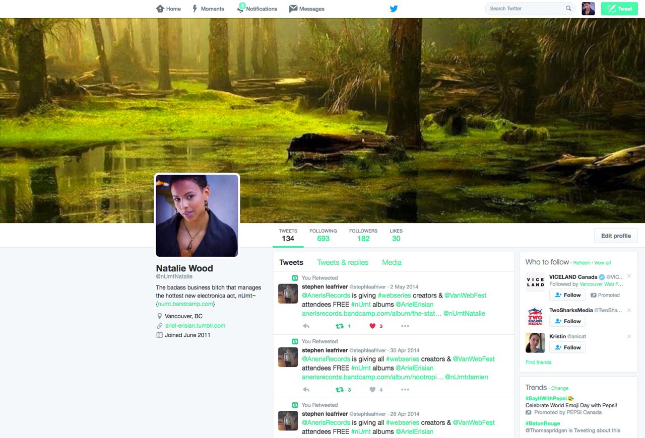Select the Tweets timeline tab
The width and height of the screenshot is (645, 438).
291,262
